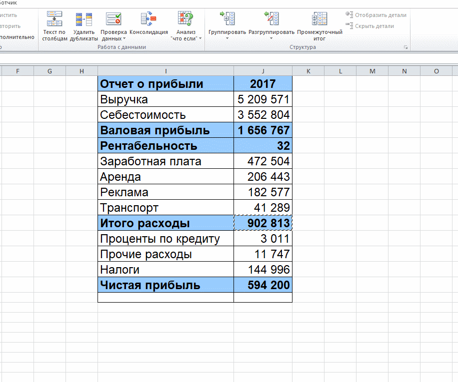The width and height of the screenshot is (458, 382).
Task: Select the column I header
Action: 165,71
